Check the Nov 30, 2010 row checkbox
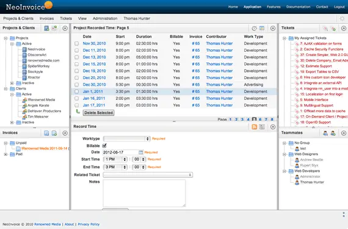Screen dimensions: 348x229 click(x=76, y=44)
